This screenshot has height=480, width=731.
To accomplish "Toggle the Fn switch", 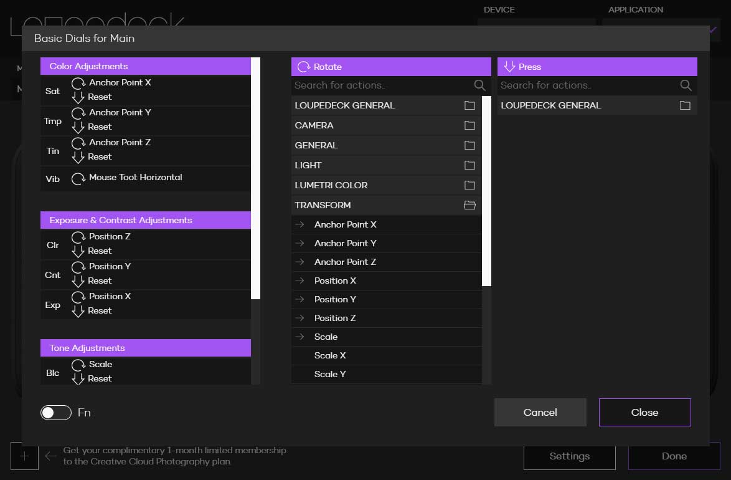I will tap(56, 413).
